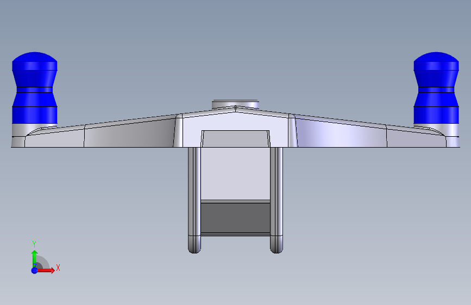Screen dimensions: 471x305
Task: Select the center hub boss on top
Action: point(236,104)
